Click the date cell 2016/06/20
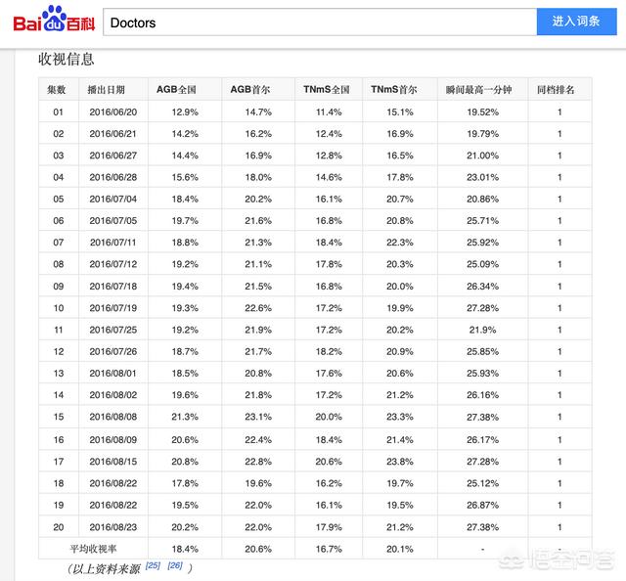Viewport: 626px width, 581px height. [x=113, y=112]
